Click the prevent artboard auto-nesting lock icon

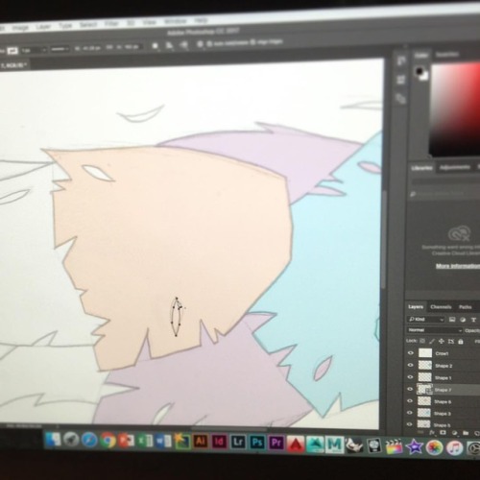tap(451, 342)
